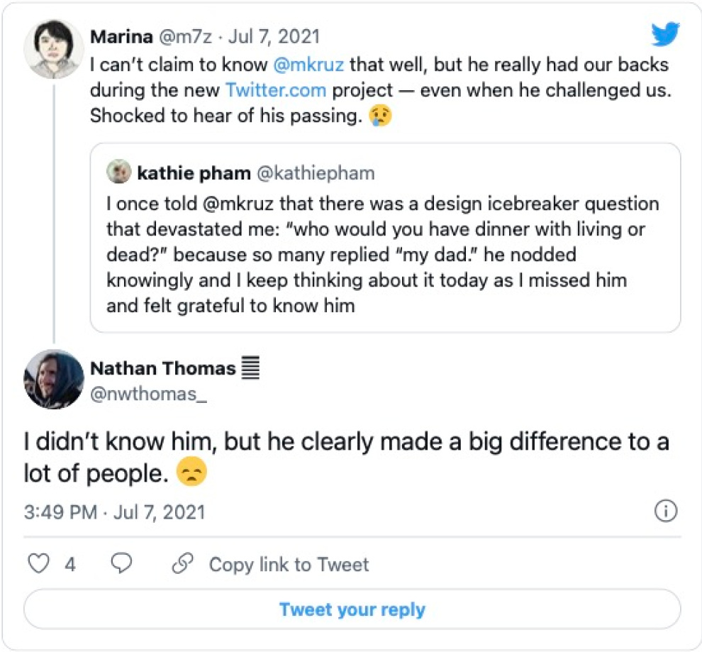Screen dimensions: 702x652
Task: Click the Nathan Thomas display name
Action: [x=163, y=368]
